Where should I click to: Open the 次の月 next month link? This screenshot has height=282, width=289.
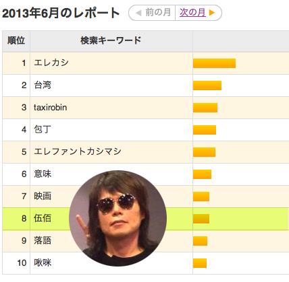(192, 13)
